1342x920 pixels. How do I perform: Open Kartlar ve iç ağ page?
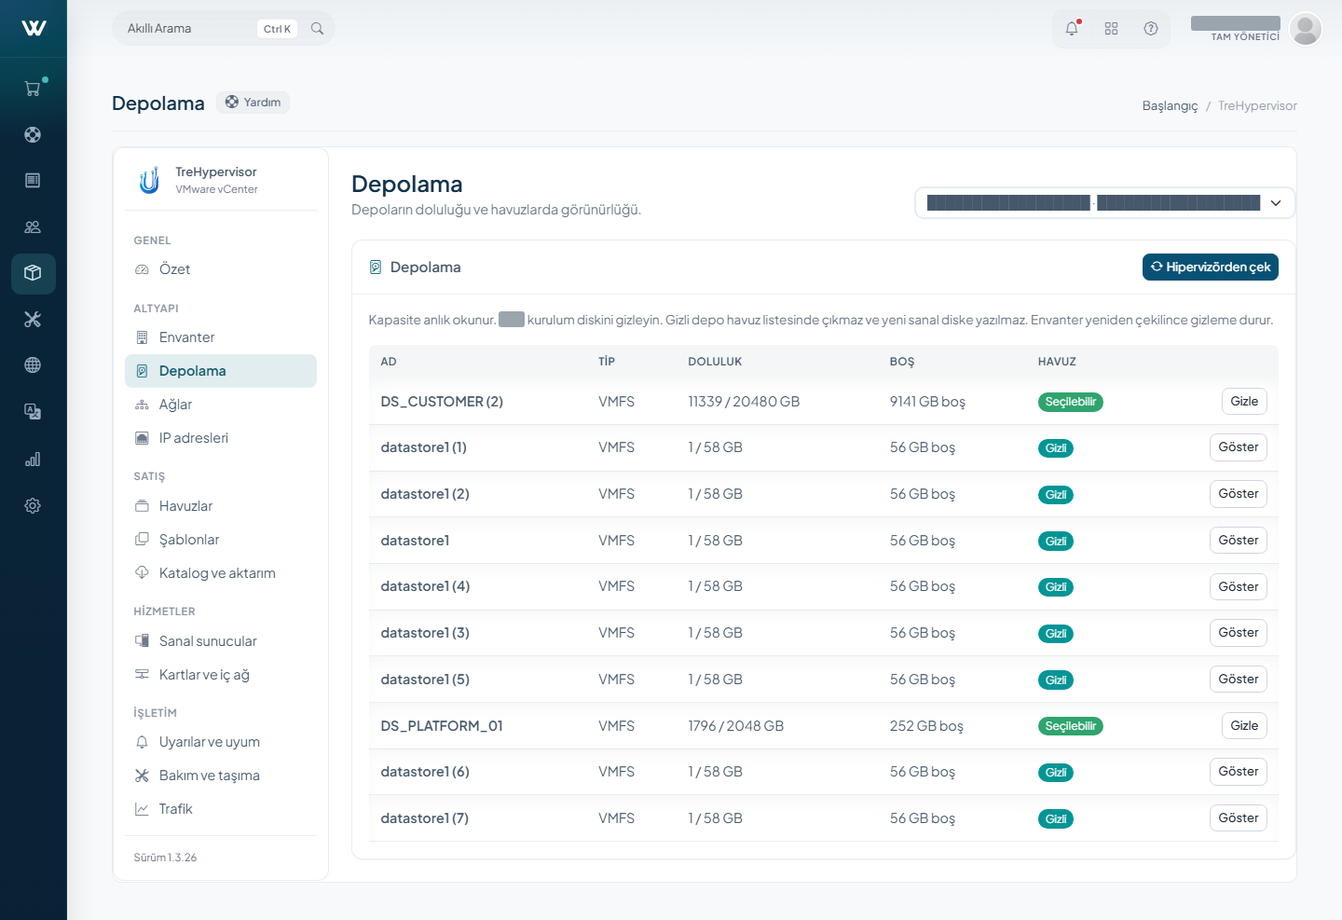(221, 675)
